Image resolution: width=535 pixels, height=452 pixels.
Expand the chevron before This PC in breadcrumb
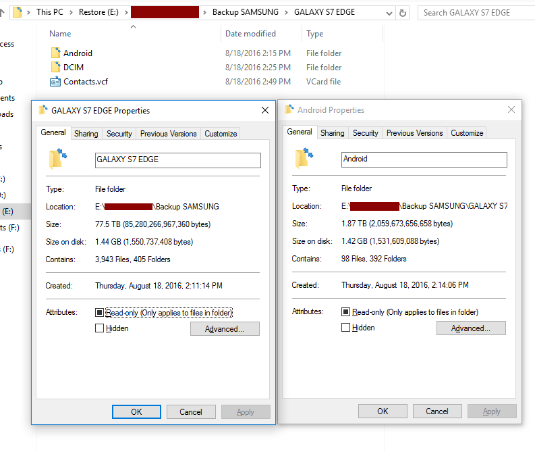point(28,13)
